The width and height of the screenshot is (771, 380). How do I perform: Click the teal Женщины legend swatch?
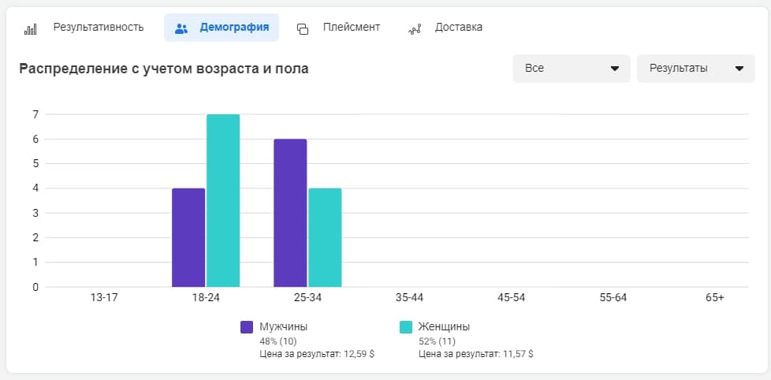(406, 327)
